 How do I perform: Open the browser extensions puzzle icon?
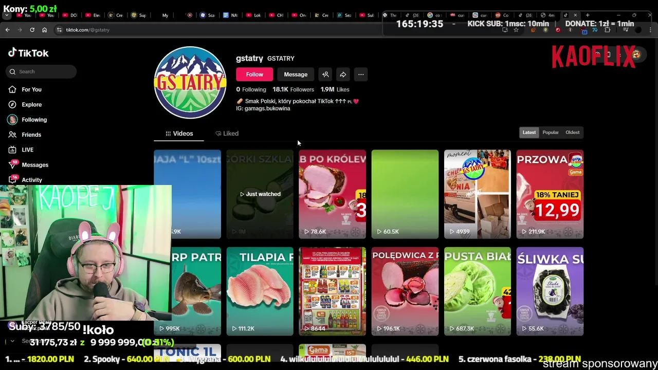(608, 30)
